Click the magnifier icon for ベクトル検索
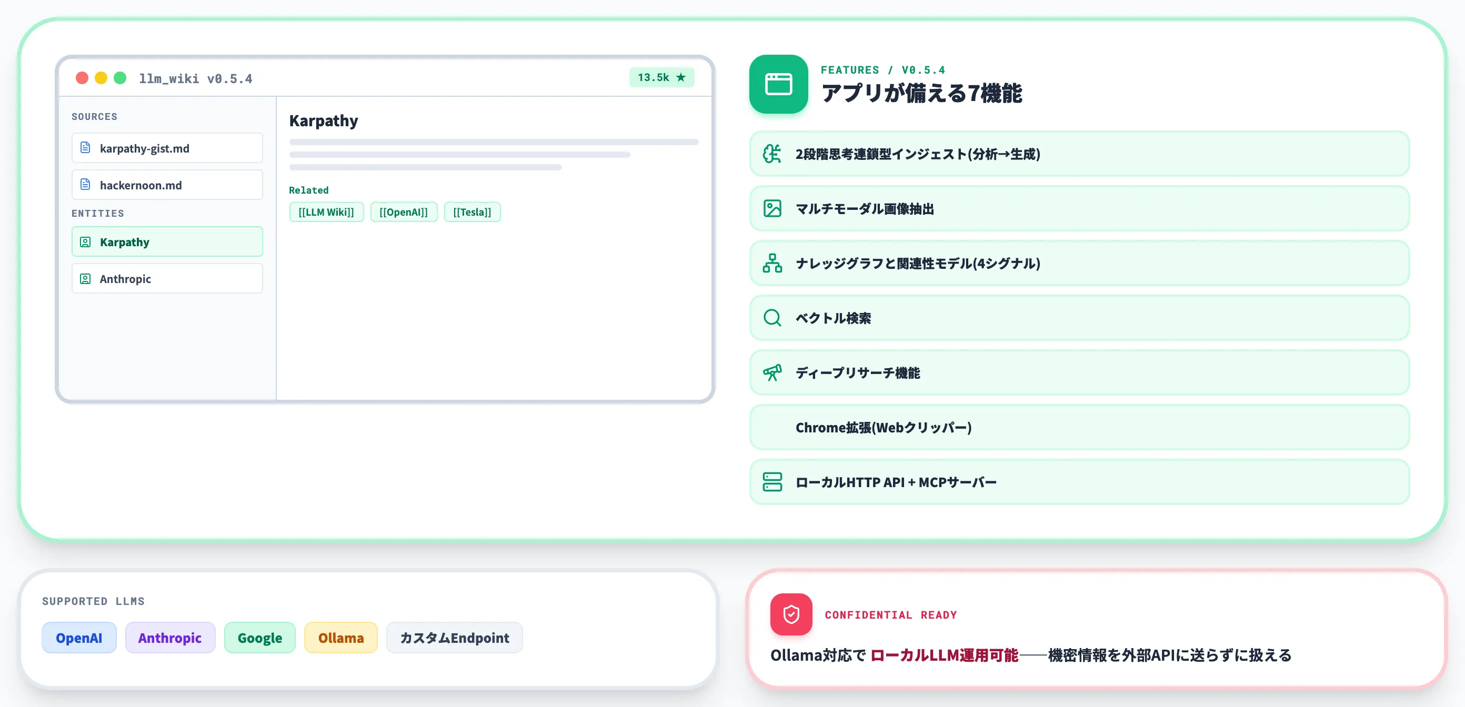This screenshot has width=1465, height=707. tap(772, 318)
